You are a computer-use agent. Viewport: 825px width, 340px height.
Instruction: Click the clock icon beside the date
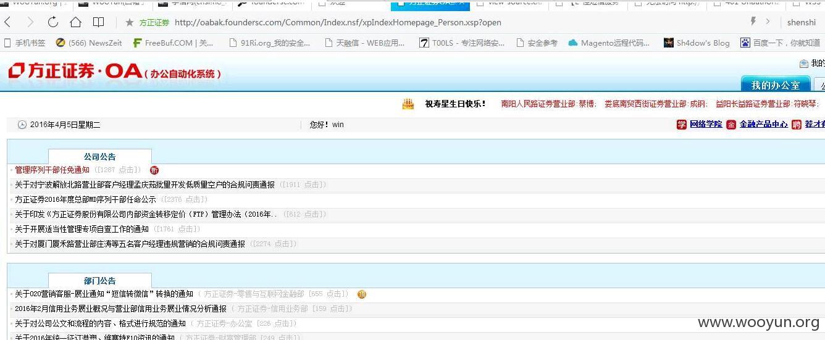point(22,125)
